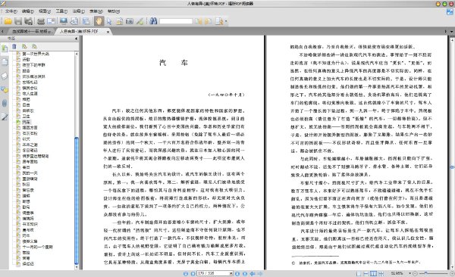The image size is (455, 277).
Task: Save the document using the floppy disk icon
Action: click(x=18, y=21)
